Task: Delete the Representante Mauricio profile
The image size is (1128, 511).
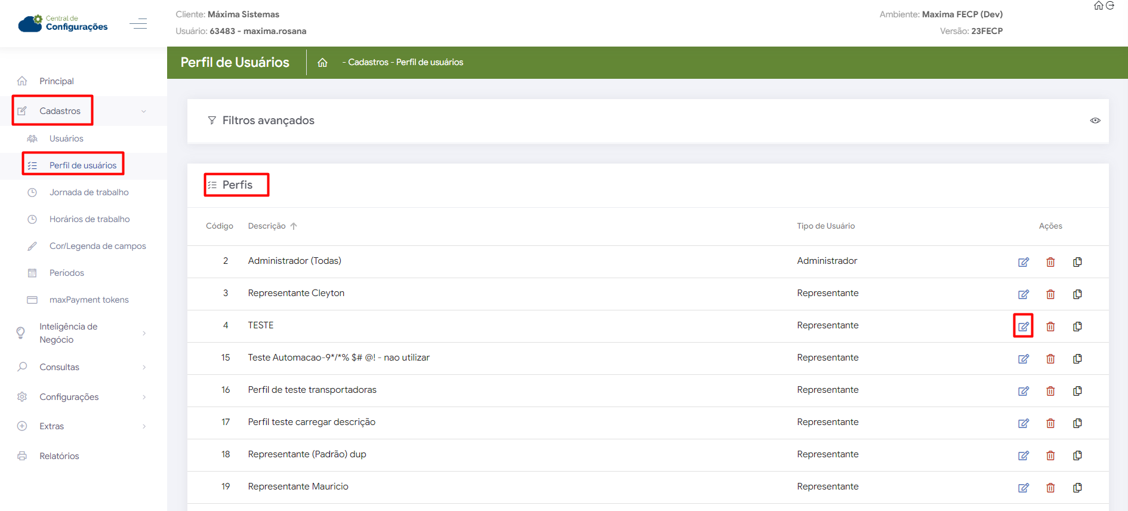Action: tap(1050, 488)
